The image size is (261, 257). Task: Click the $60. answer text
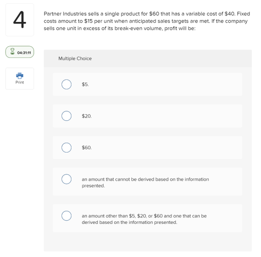point(87,147)
